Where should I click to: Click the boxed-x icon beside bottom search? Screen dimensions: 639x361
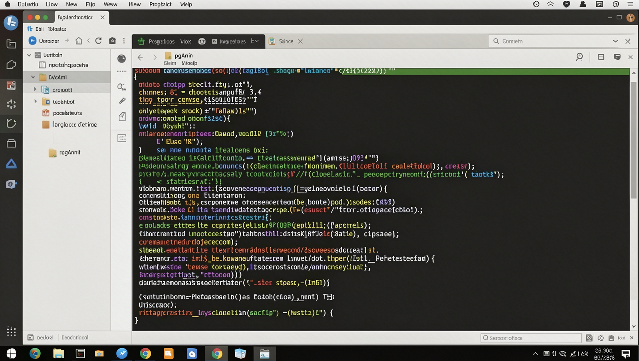[589, 338]
